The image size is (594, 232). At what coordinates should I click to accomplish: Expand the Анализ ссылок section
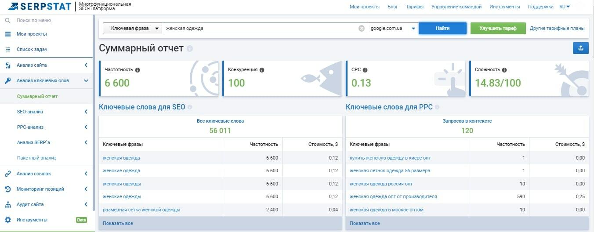(86, 174)
